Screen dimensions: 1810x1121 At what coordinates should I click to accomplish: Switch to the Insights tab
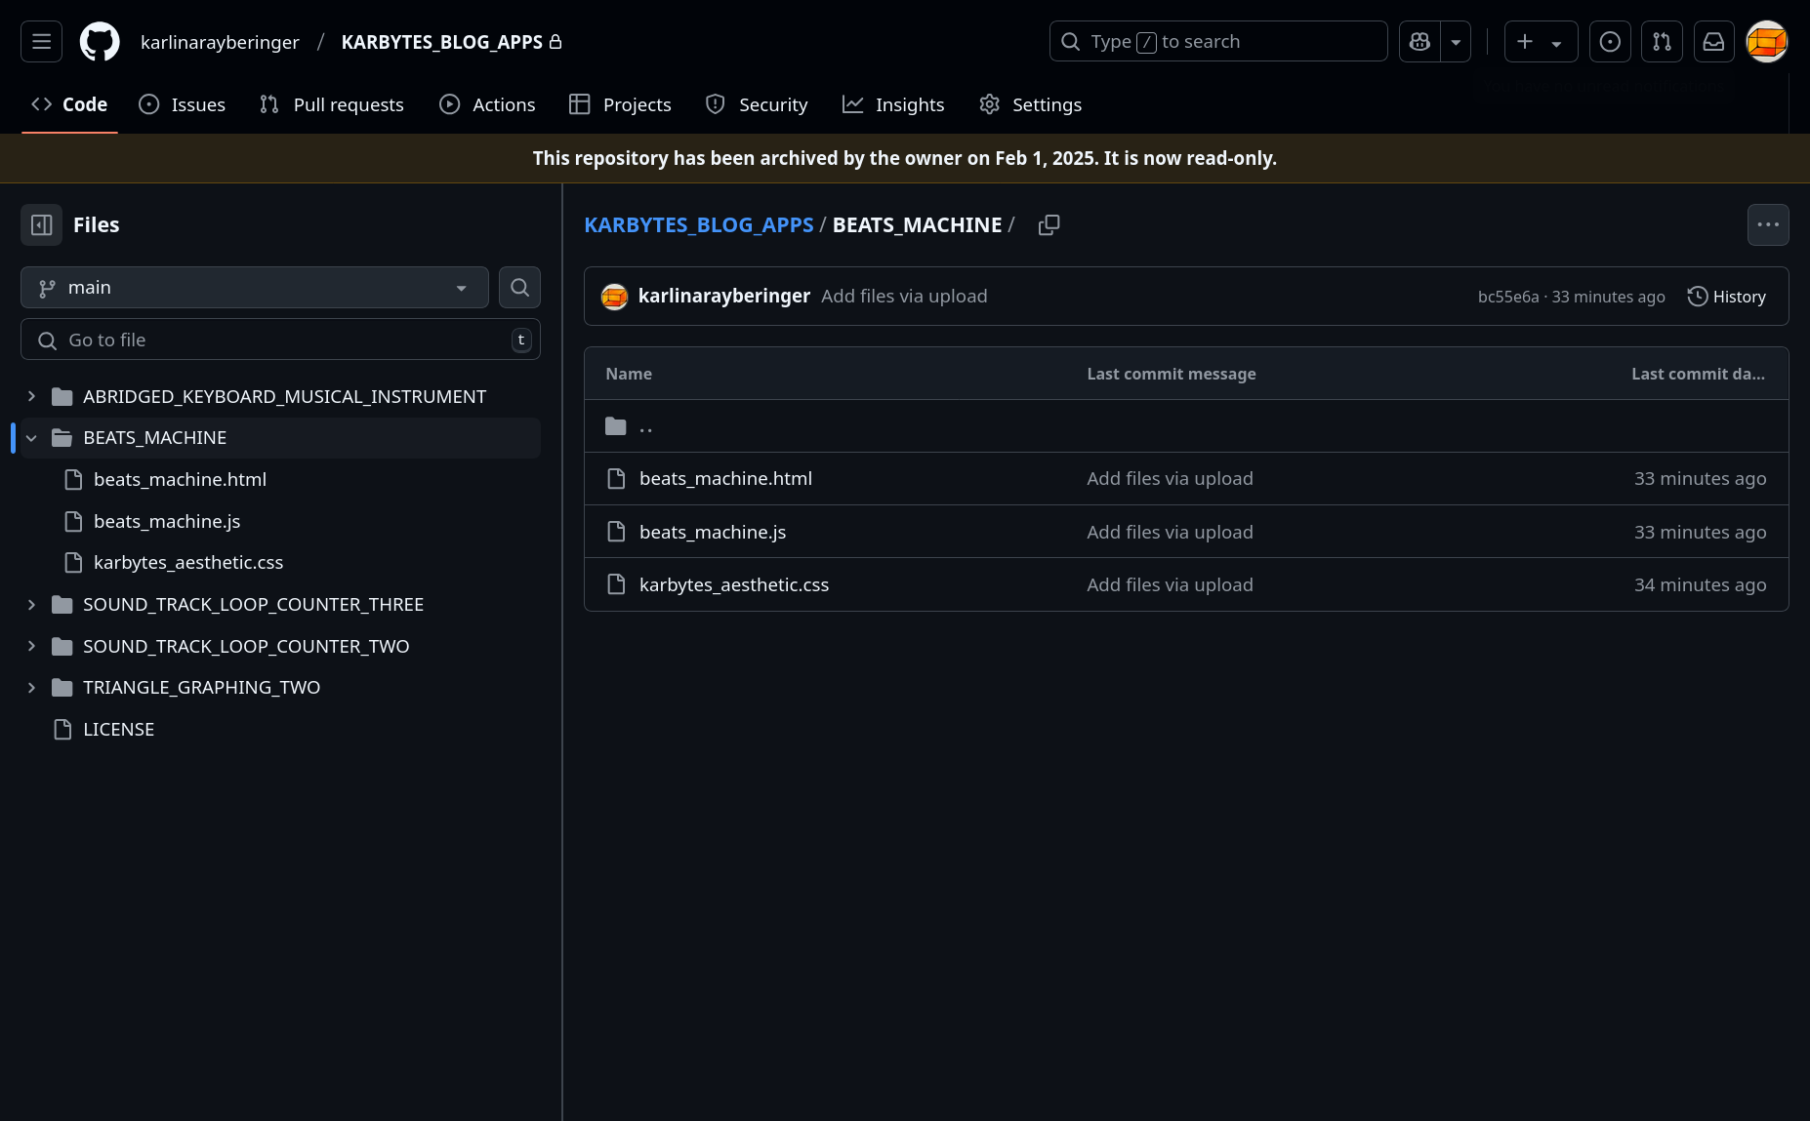click(x=893, y=104)
